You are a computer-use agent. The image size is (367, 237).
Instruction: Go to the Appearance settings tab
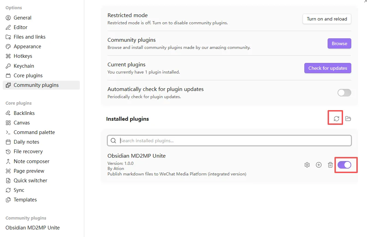27,47
